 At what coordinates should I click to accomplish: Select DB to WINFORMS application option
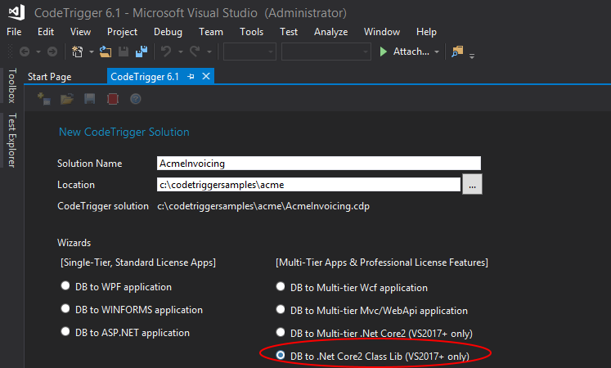coord(66,310)
